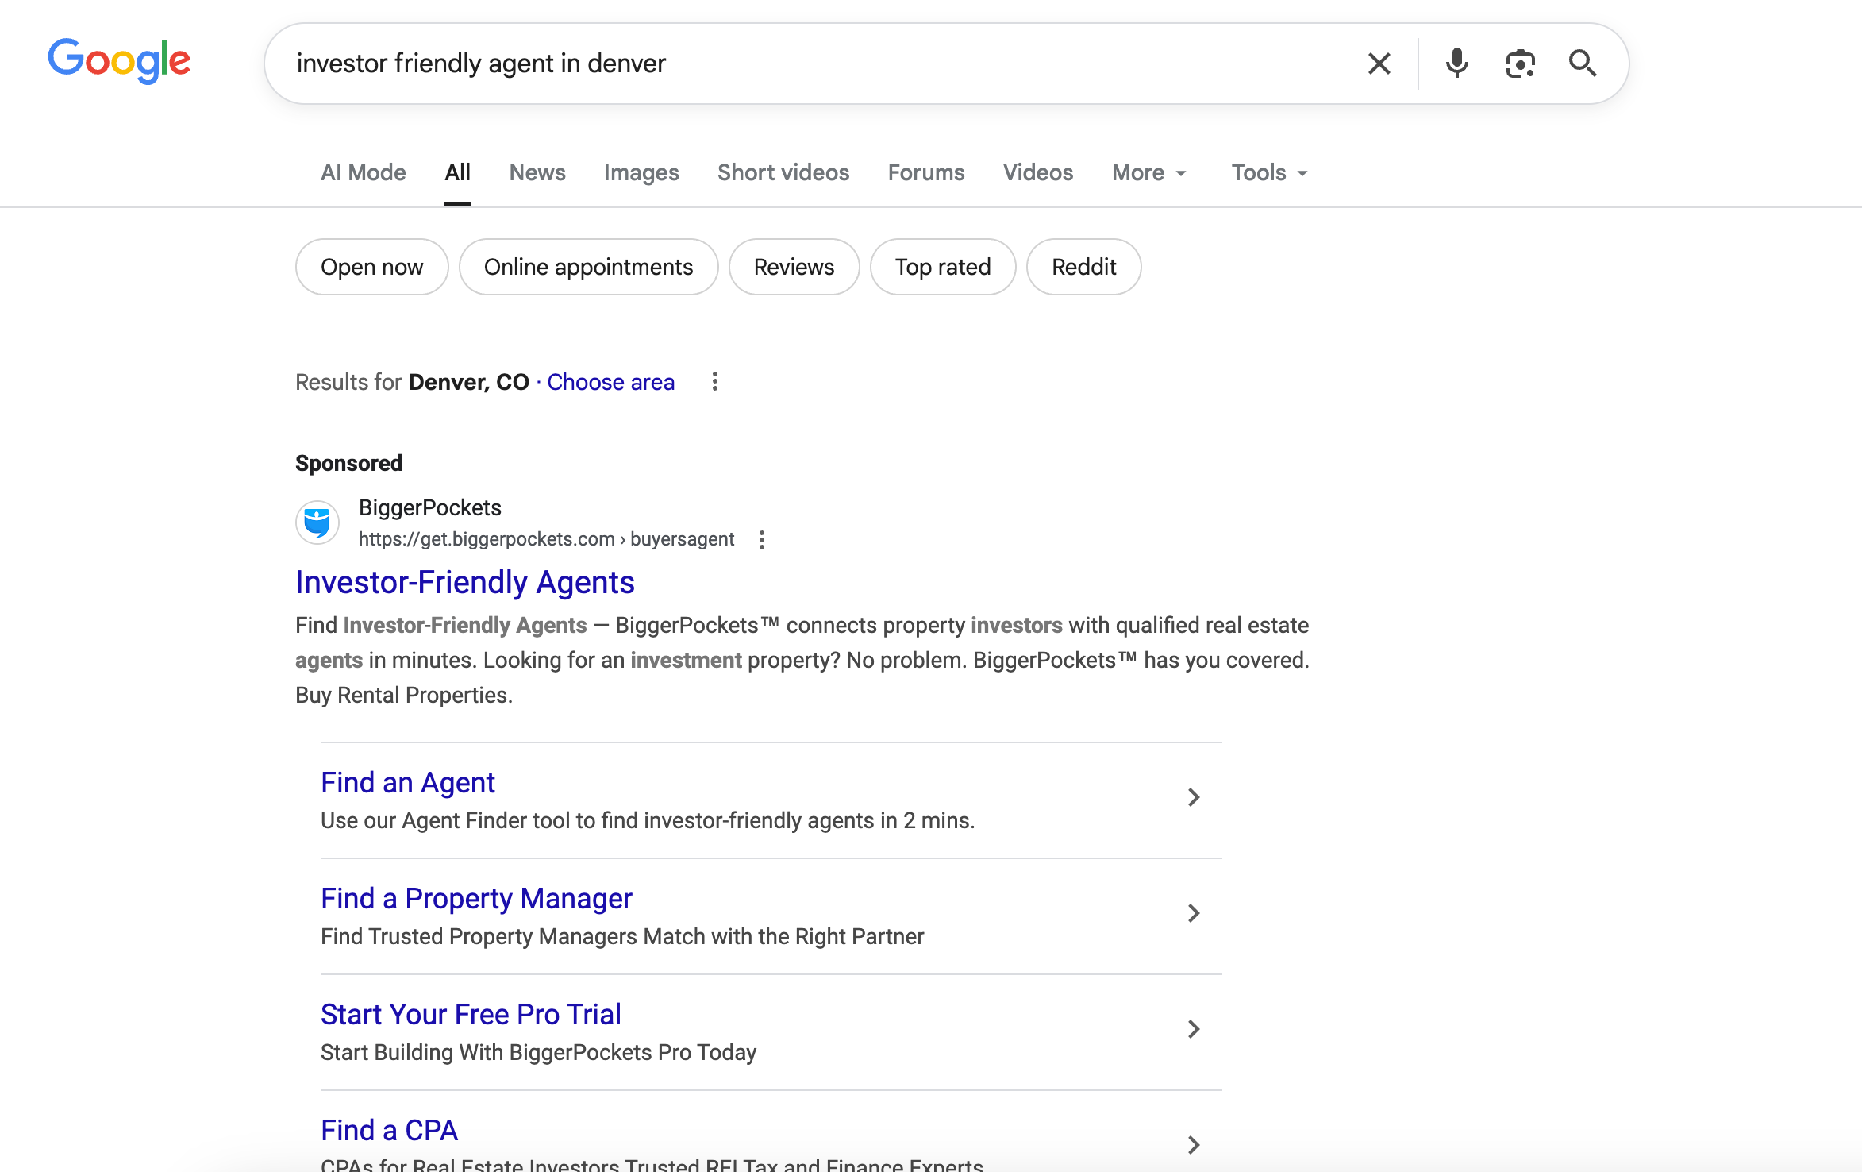Click 'Results for Denver, CO' text
Viewport: 1862px width, 1172px height.
coord(412,382)
